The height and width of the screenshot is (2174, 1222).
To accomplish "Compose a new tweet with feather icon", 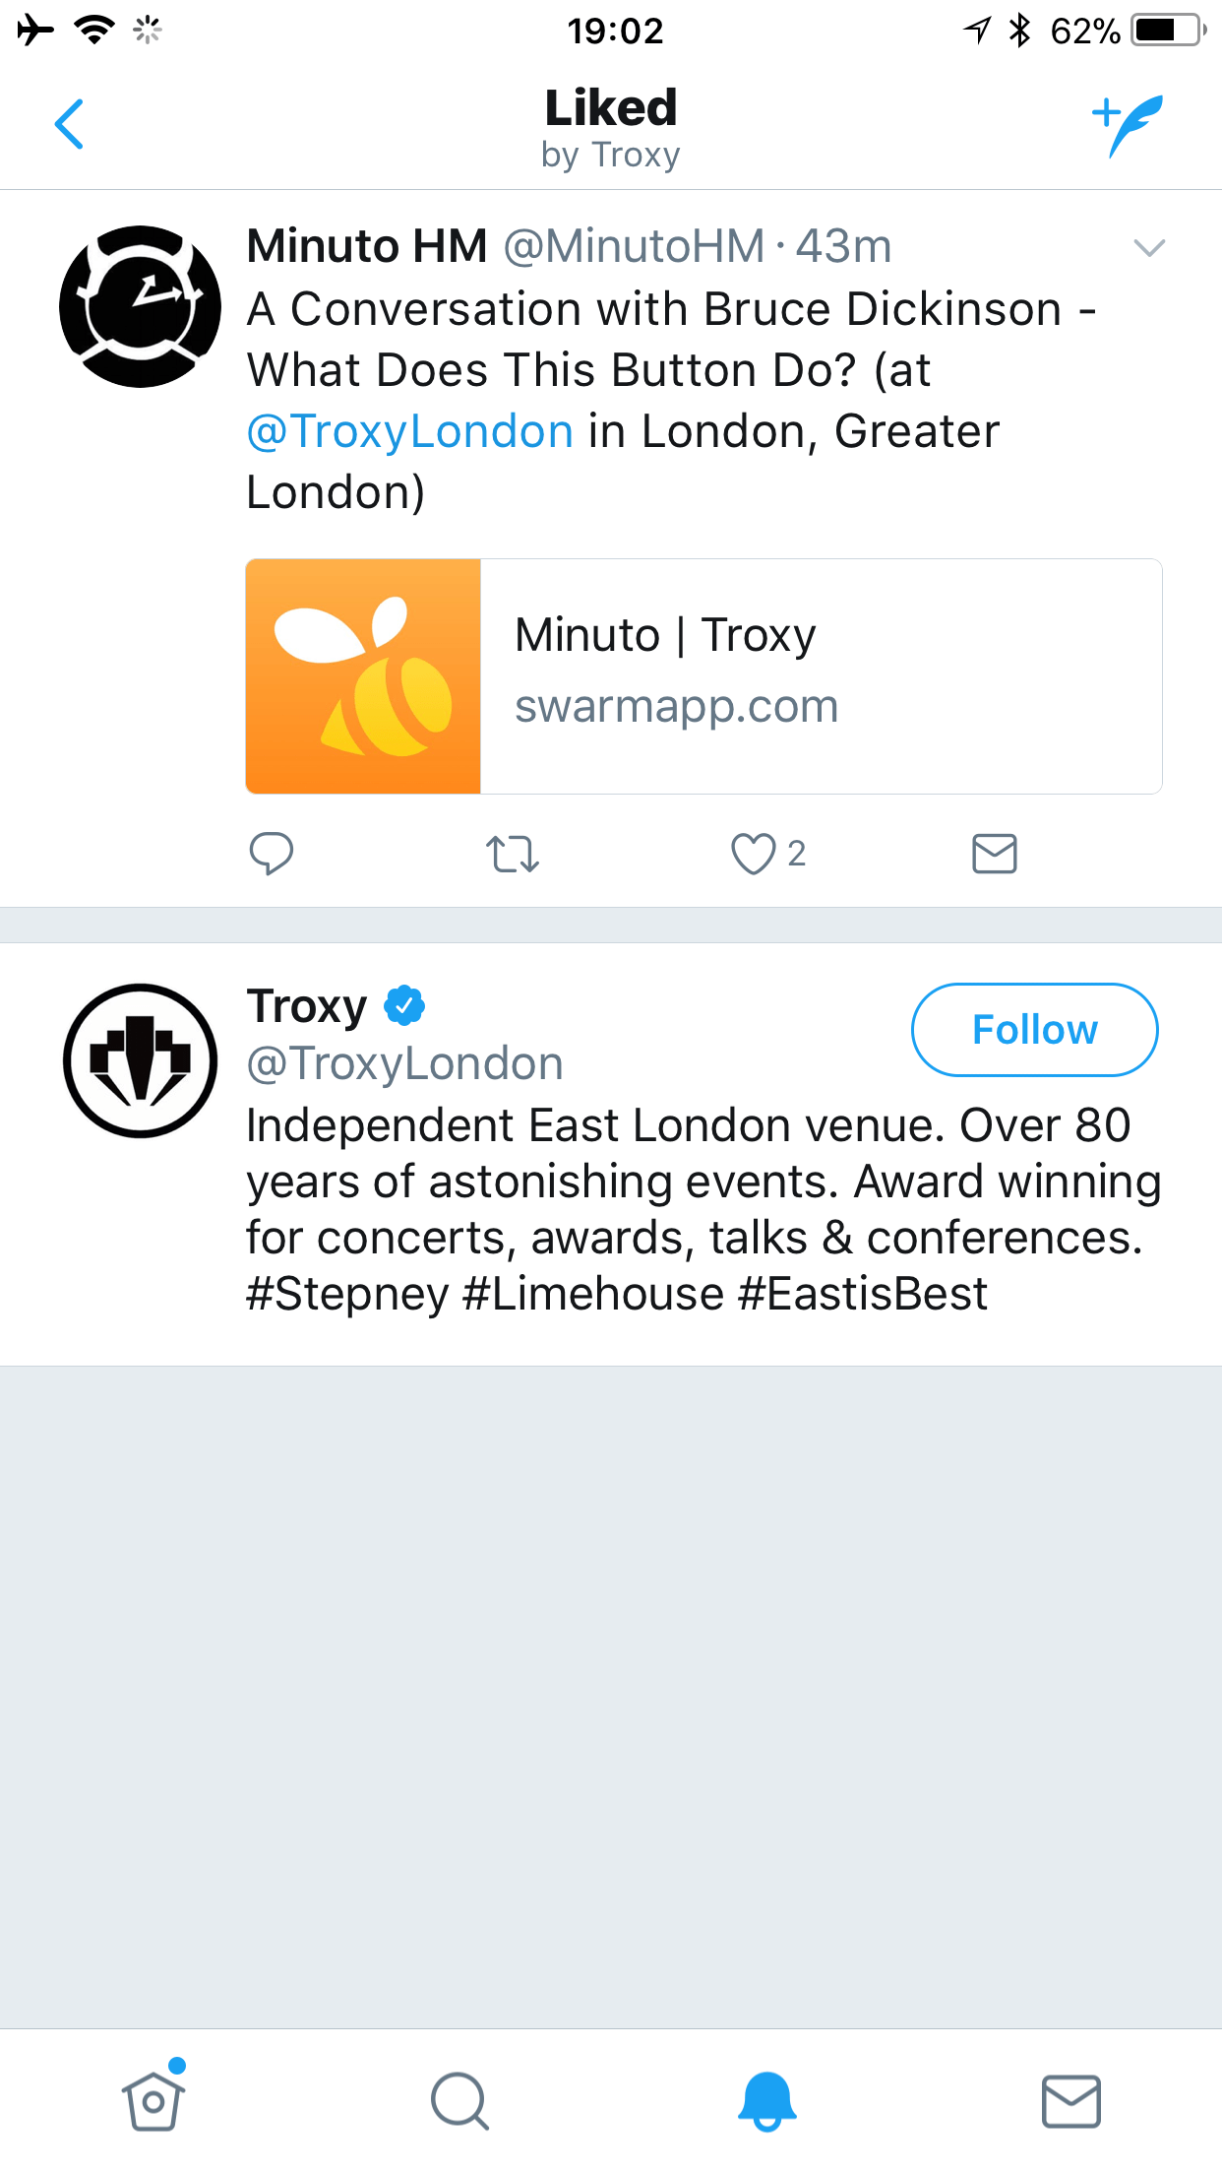I will point(1128,125).
